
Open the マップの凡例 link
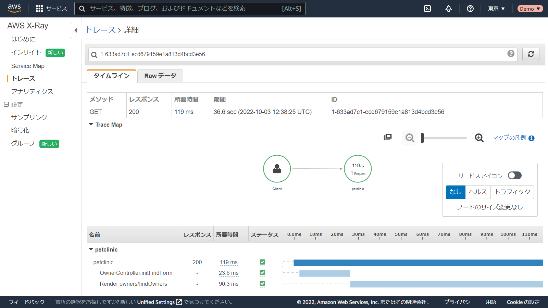click(509, 138)
